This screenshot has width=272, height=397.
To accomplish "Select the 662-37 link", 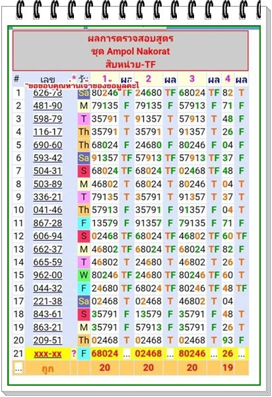I will (x=48, y=249).
